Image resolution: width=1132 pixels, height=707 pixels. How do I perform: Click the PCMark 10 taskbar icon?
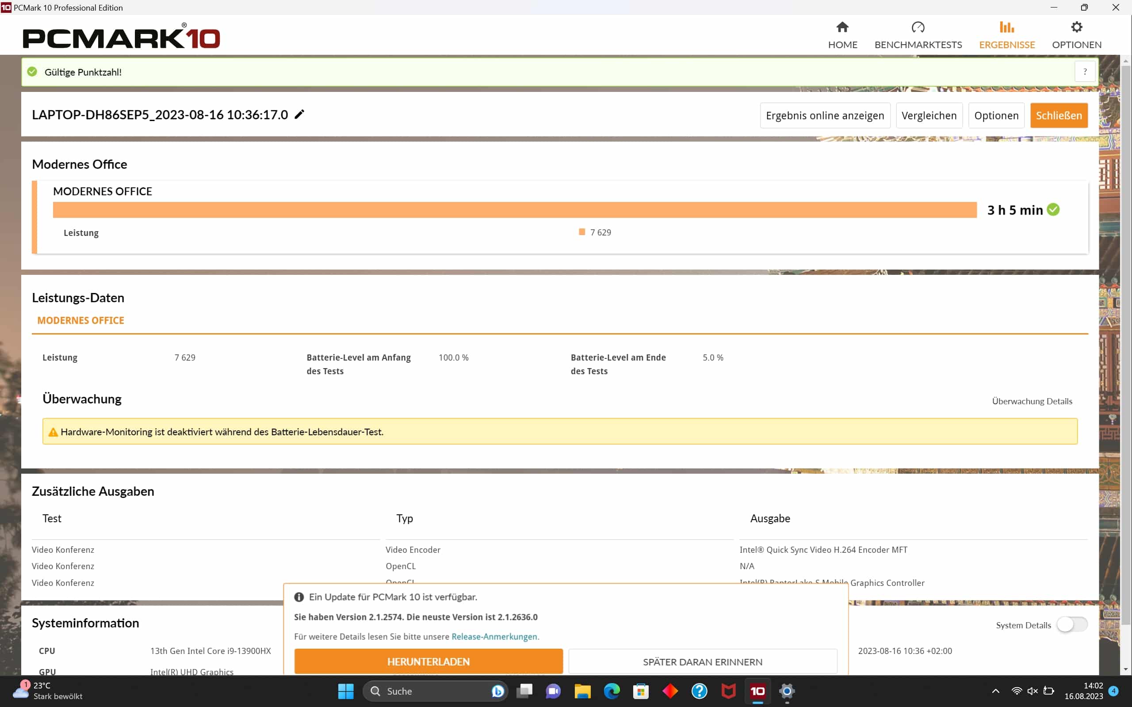coord(758,691)
